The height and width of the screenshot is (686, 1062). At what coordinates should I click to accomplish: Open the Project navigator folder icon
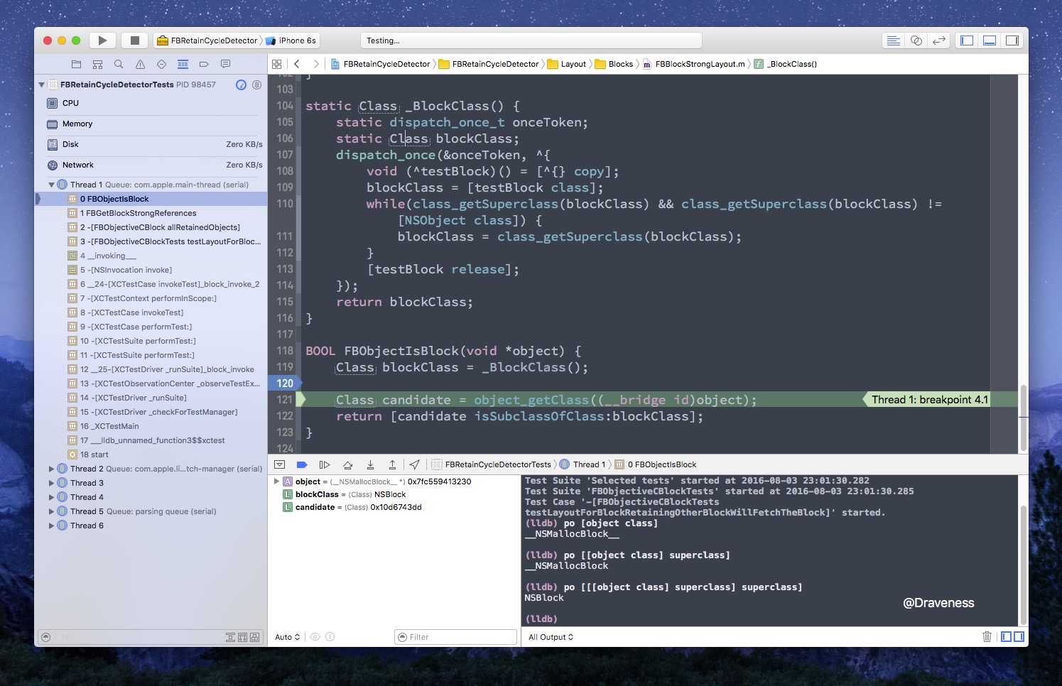(x=76, y=64)
